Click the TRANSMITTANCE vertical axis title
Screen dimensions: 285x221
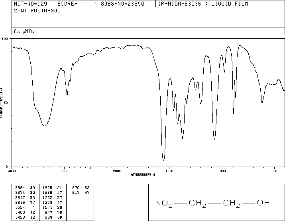pos(1,103)
